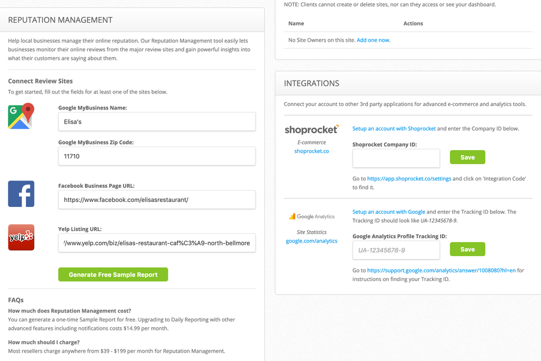Save the Google Analytics Tracking ID
This screenshot has width=541, height=361.
468,249
